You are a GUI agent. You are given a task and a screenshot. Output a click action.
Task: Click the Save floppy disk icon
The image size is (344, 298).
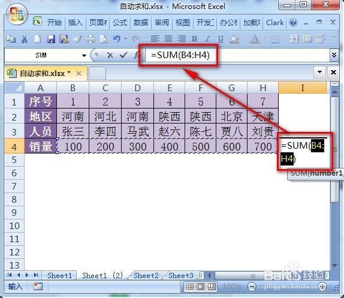click(x=51, y=39)
